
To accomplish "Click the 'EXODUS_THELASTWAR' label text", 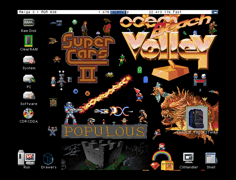I will point(197,132).
